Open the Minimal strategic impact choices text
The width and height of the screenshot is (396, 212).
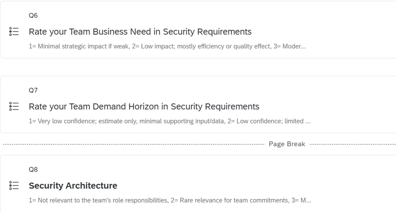167,46
